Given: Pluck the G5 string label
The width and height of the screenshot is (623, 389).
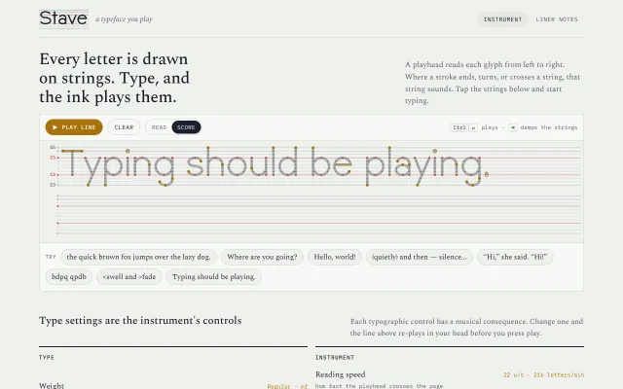Looking at the screenshot, I should (53, 147).
